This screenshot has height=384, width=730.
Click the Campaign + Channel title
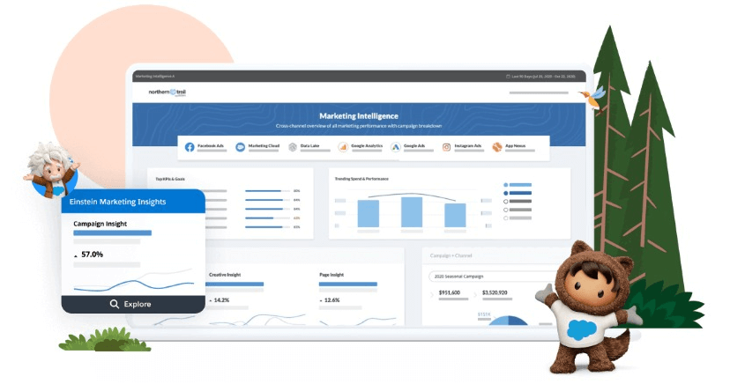point(451,255)
